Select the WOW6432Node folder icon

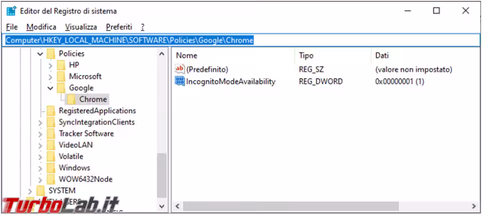[x=51, y=179]
